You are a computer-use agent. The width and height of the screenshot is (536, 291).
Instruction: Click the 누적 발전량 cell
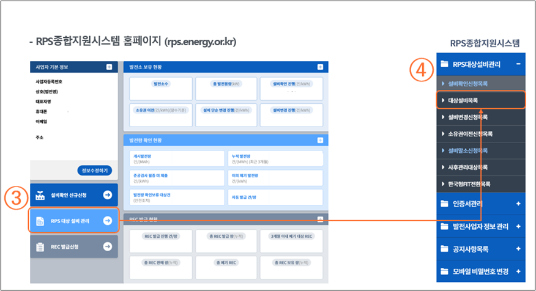click(275, 158)
